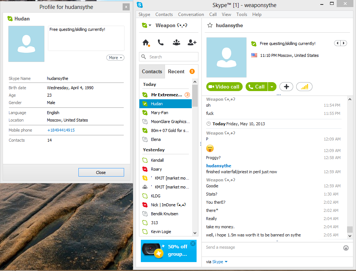The height and width of the screenshot is (271, 356).
Task: Click the contact search field
Action: (x=168, y=57)
